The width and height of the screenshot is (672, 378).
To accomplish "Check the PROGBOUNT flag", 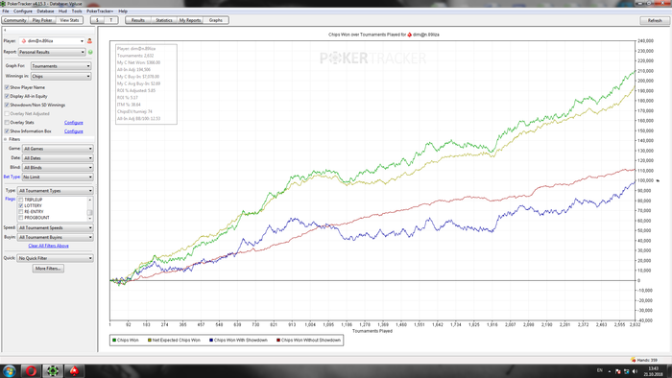I will 20,218.
